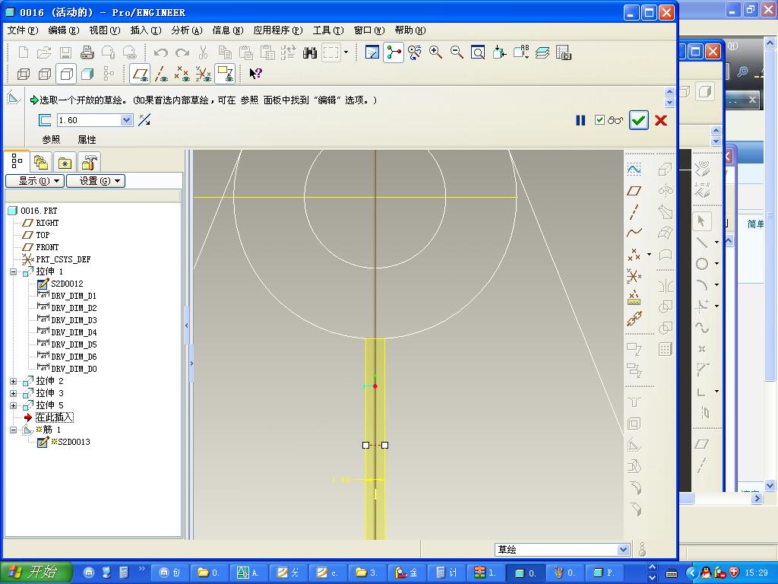Open a file with the Open folder icon
The height and width of the screenshot is (584, 778).
(44, 52)
